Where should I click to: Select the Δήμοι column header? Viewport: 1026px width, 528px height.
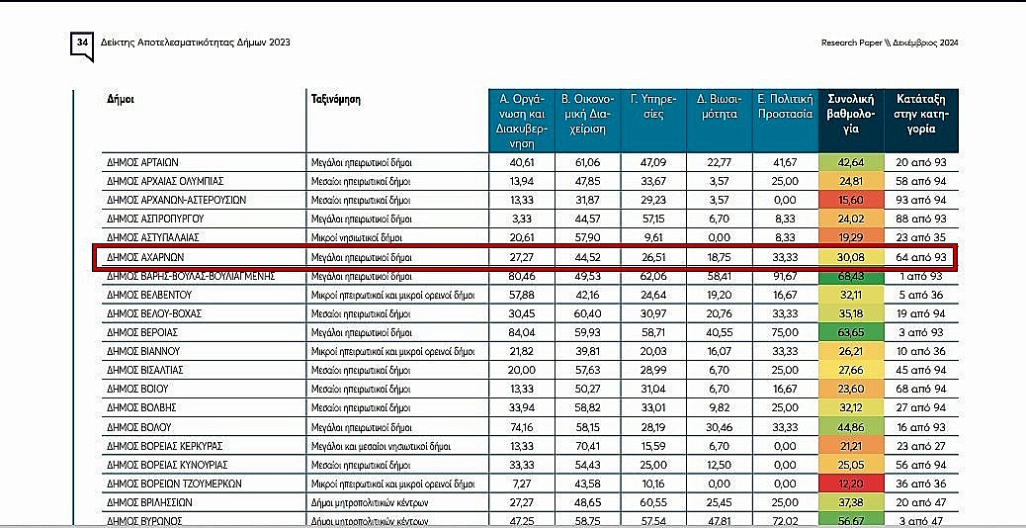(121, 100)
